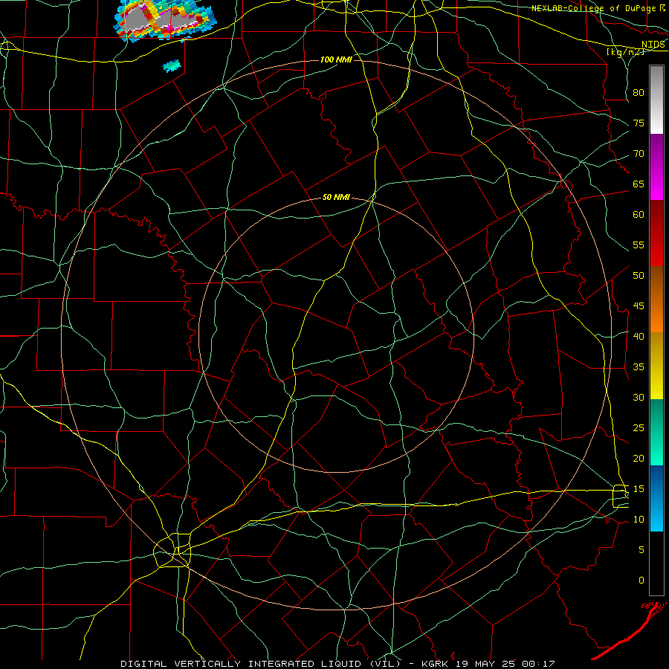Select the green-teal segment of VIL scale
The image size is (669, 669).
click(x=656, y=432)
